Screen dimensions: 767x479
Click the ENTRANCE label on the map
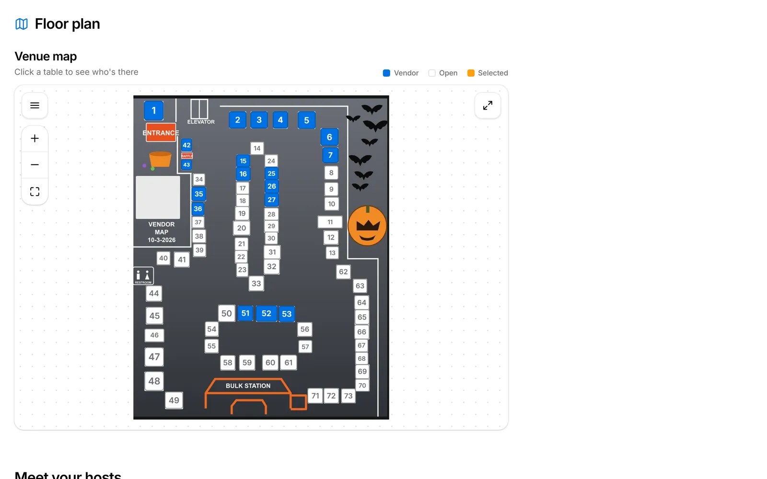161,133
